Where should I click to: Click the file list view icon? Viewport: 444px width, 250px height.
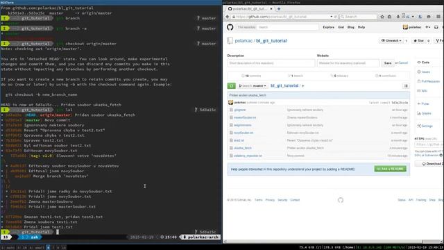point(406,85)
